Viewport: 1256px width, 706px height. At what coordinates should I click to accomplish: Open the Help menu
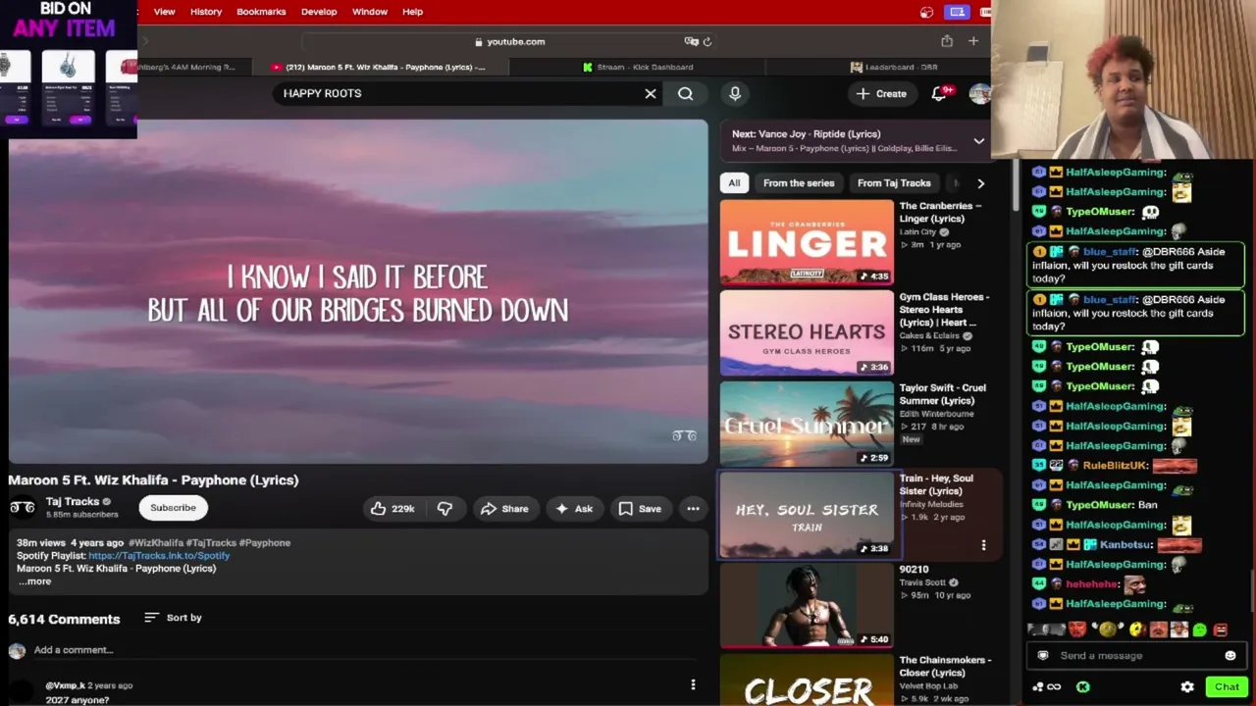(412, 12)
